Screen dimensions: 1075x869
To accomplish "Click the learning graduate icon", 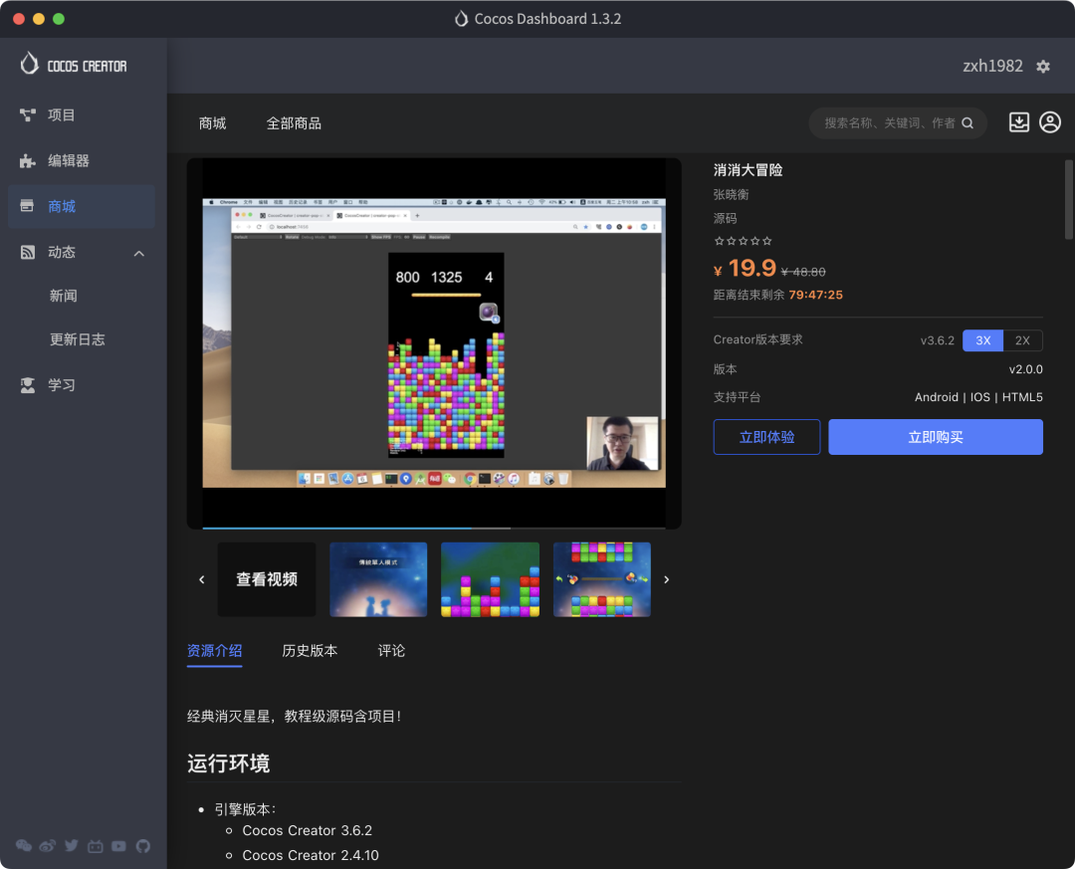I will tap(28, 385).
